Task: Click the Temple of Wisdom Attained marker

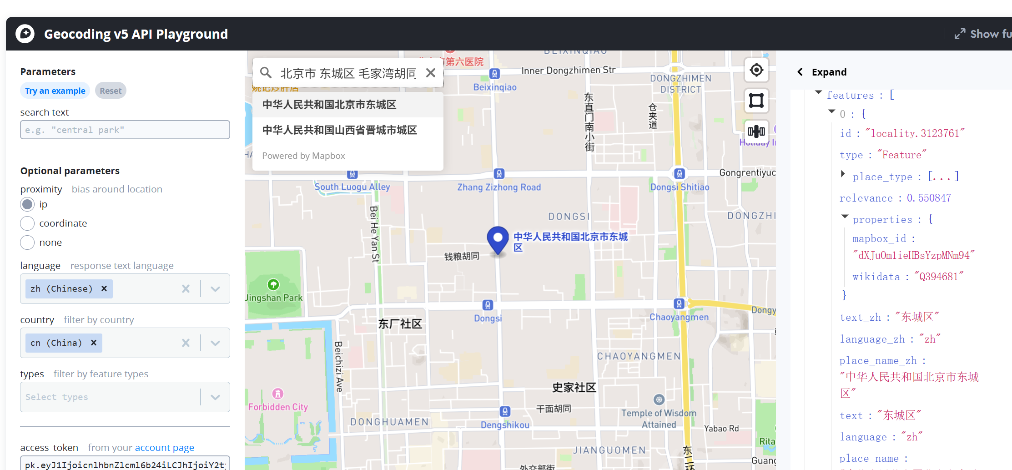Action: [x=659, y=400]
